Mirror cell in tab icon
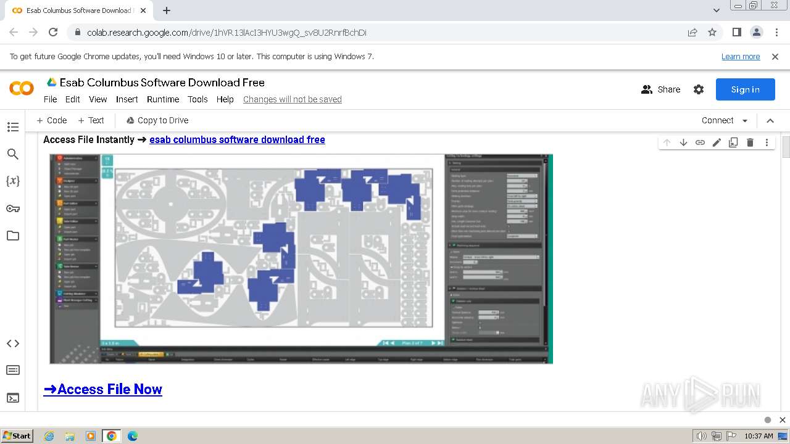790x444 pixels. point(733,142)
